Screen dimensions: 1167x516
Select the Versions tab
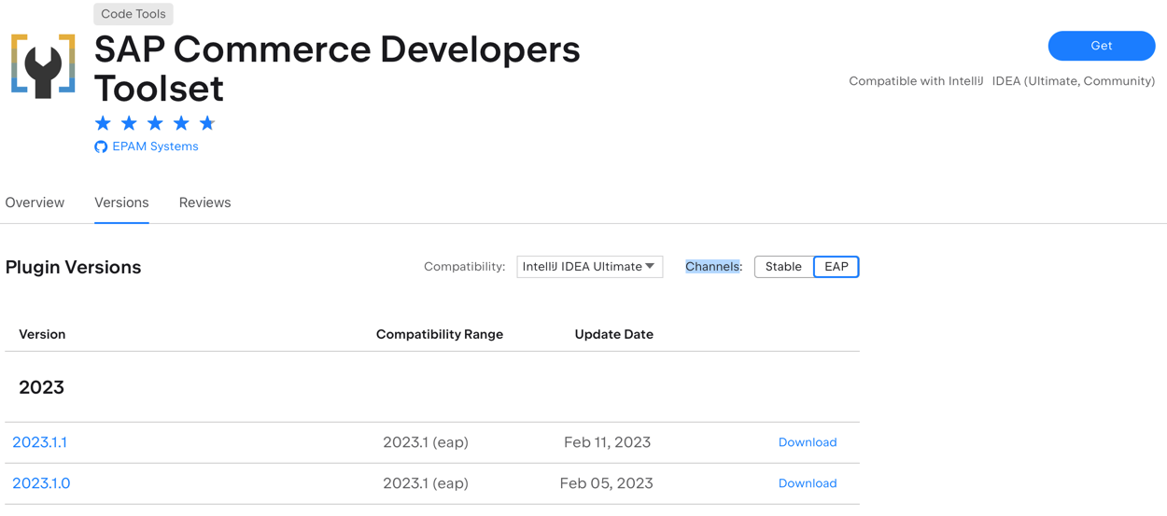(x=121, y=202)
